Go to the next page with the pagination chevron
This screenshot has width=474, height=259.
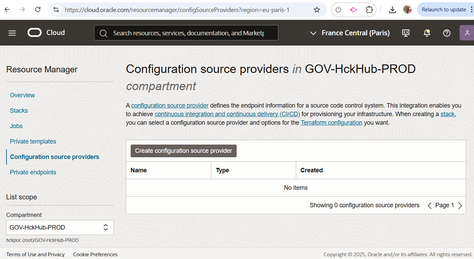pos(460,205)
